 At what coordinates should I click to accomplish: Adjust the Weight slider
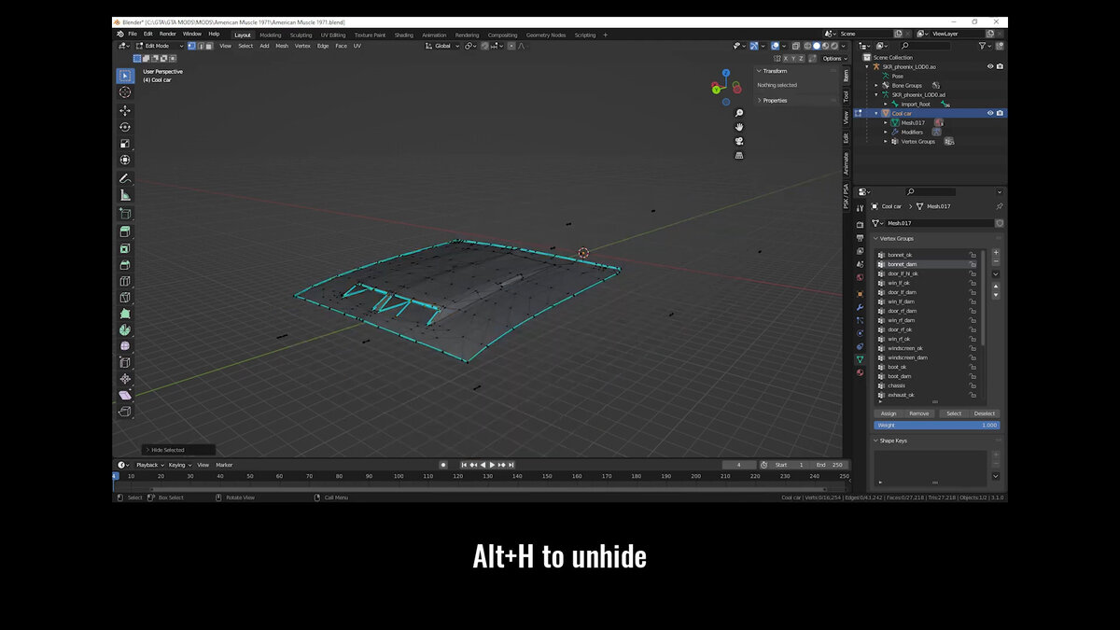936,426
